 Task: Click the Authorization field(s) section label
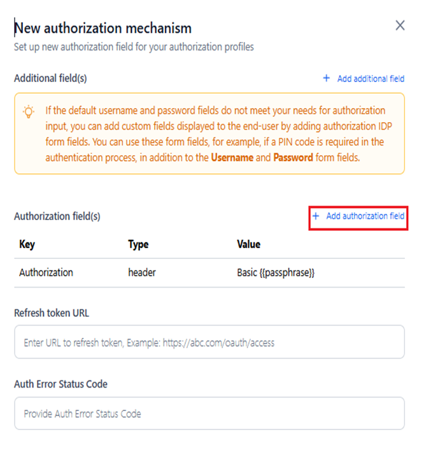click(x=57, y=216)
